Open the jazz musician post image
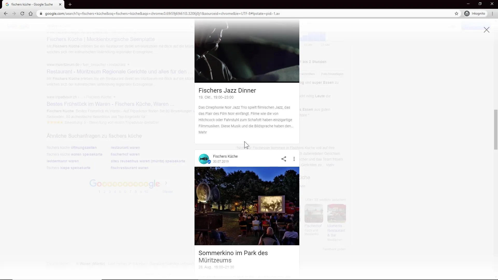The height and width of the screenshot is (280, 498). [247, 51]
